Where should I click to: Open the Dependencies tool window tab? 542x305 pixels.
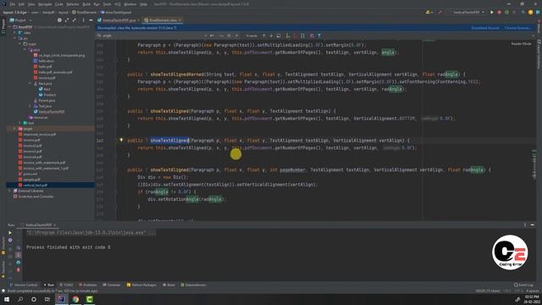193,285
